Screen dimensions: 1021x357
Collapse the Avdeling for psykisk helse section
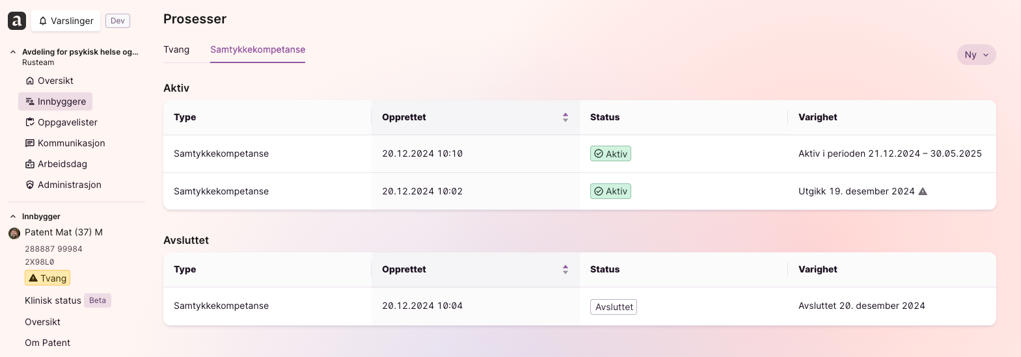click(x=13, y=52)
